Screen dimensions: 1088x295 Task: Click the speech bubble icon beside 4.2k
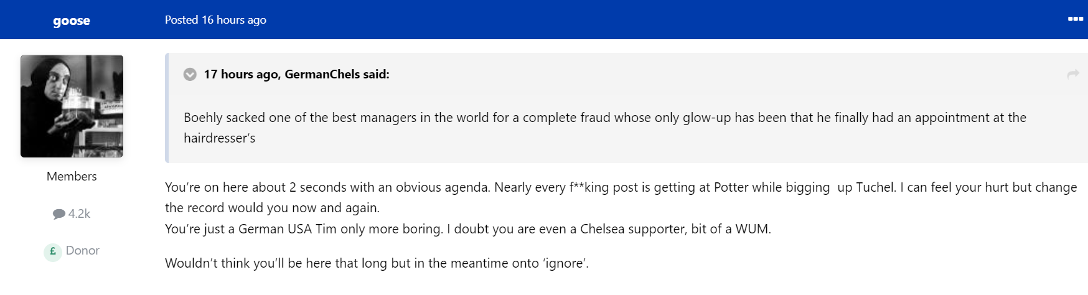(59, 214)
